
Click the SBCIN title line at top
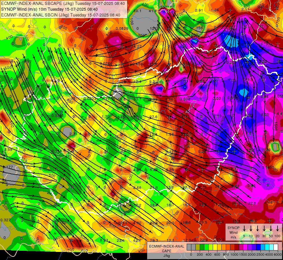(61, 15)
